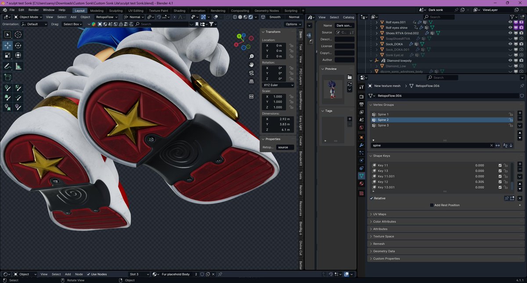
Task: Open the Object Mode dropdown
Action: click(x=29, y=17)
